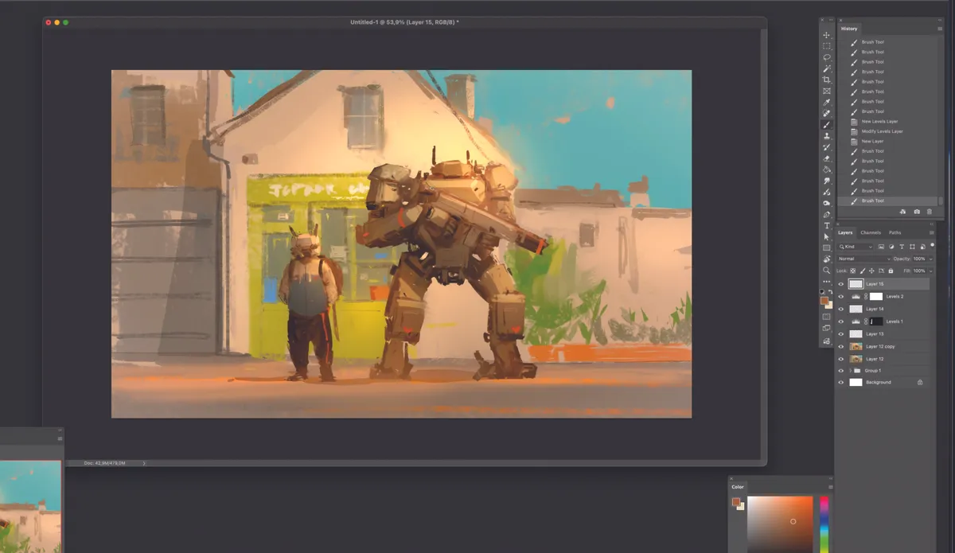Click the lock all padlock icon
The height and width of the screenshot is (553, 955).
point(891,271)
